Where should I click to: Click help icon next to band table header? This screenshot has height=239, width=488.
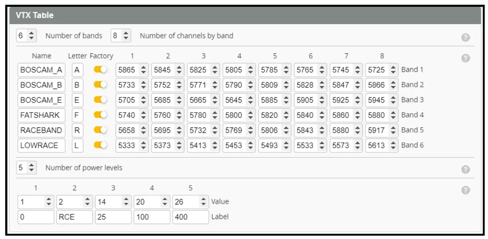tap(466, 58)
